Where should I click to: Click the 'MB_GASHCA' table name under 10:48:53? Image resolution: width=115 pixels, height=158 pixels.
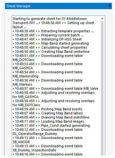[23, 68]
